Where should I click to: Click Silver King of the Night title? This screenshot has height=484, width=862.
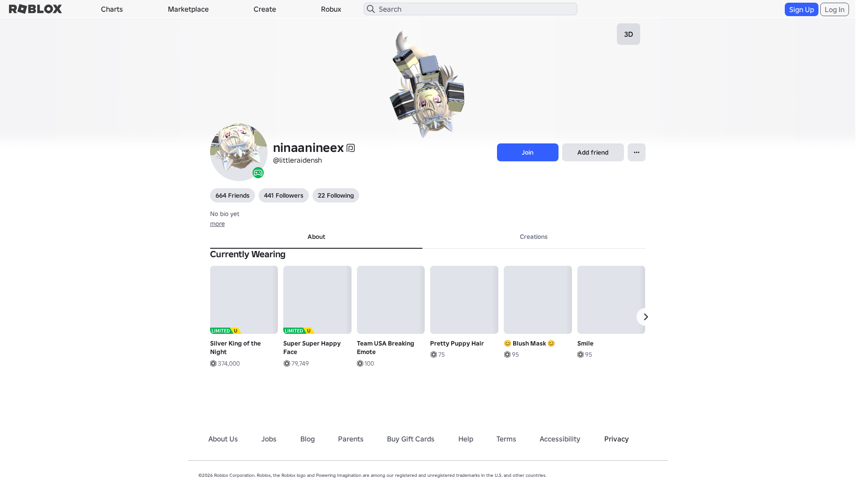click(236, 348)
